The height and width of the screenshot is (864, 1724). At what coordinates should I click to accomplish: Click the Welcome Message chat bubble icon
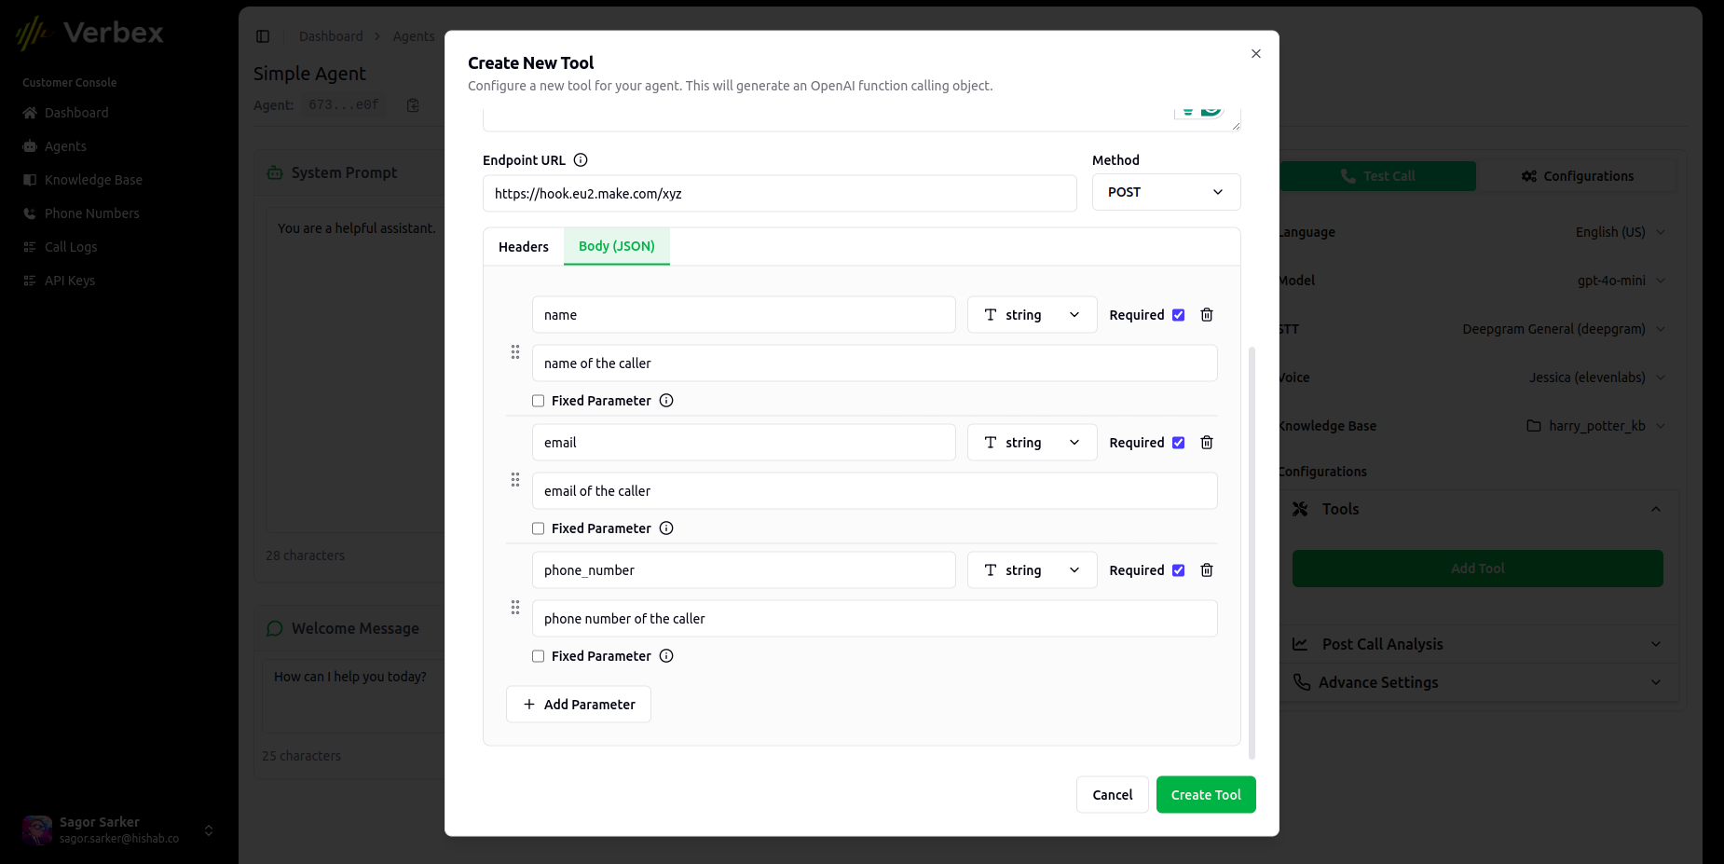click(x=275, y=628)
